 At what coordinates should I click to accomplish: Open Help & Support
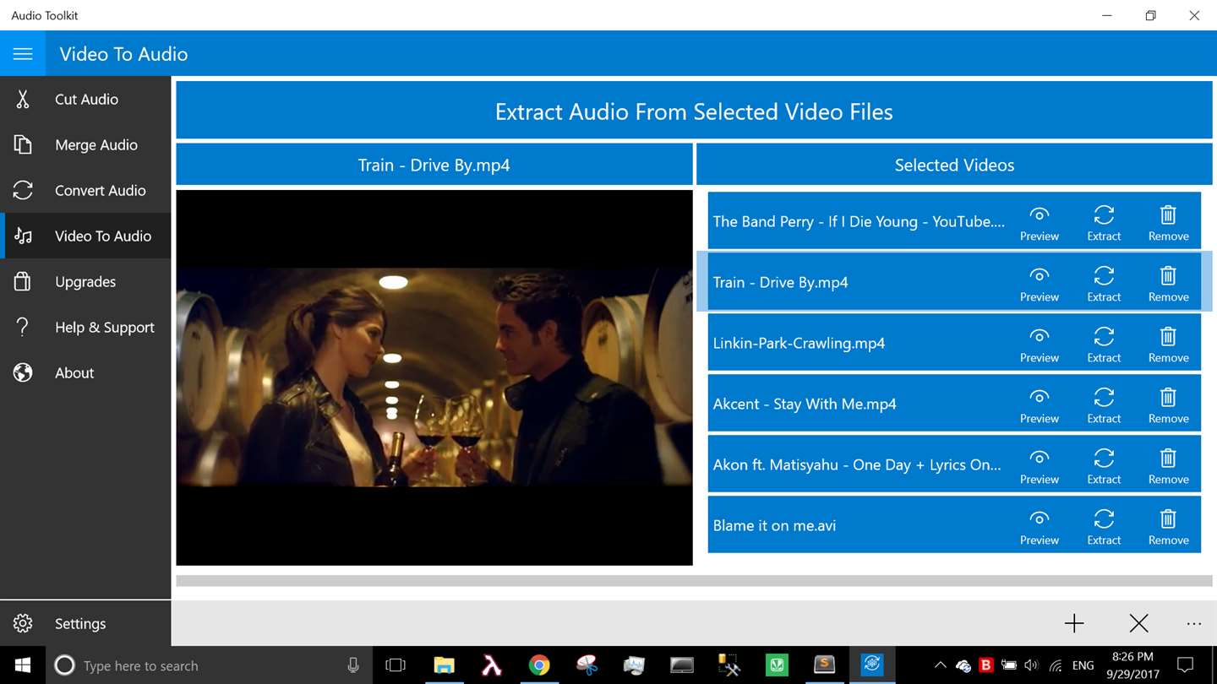85,328
